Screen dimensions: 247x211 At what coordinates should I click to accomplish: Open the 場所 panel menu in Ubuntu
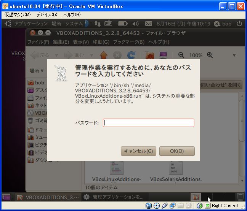coord(56,24)
